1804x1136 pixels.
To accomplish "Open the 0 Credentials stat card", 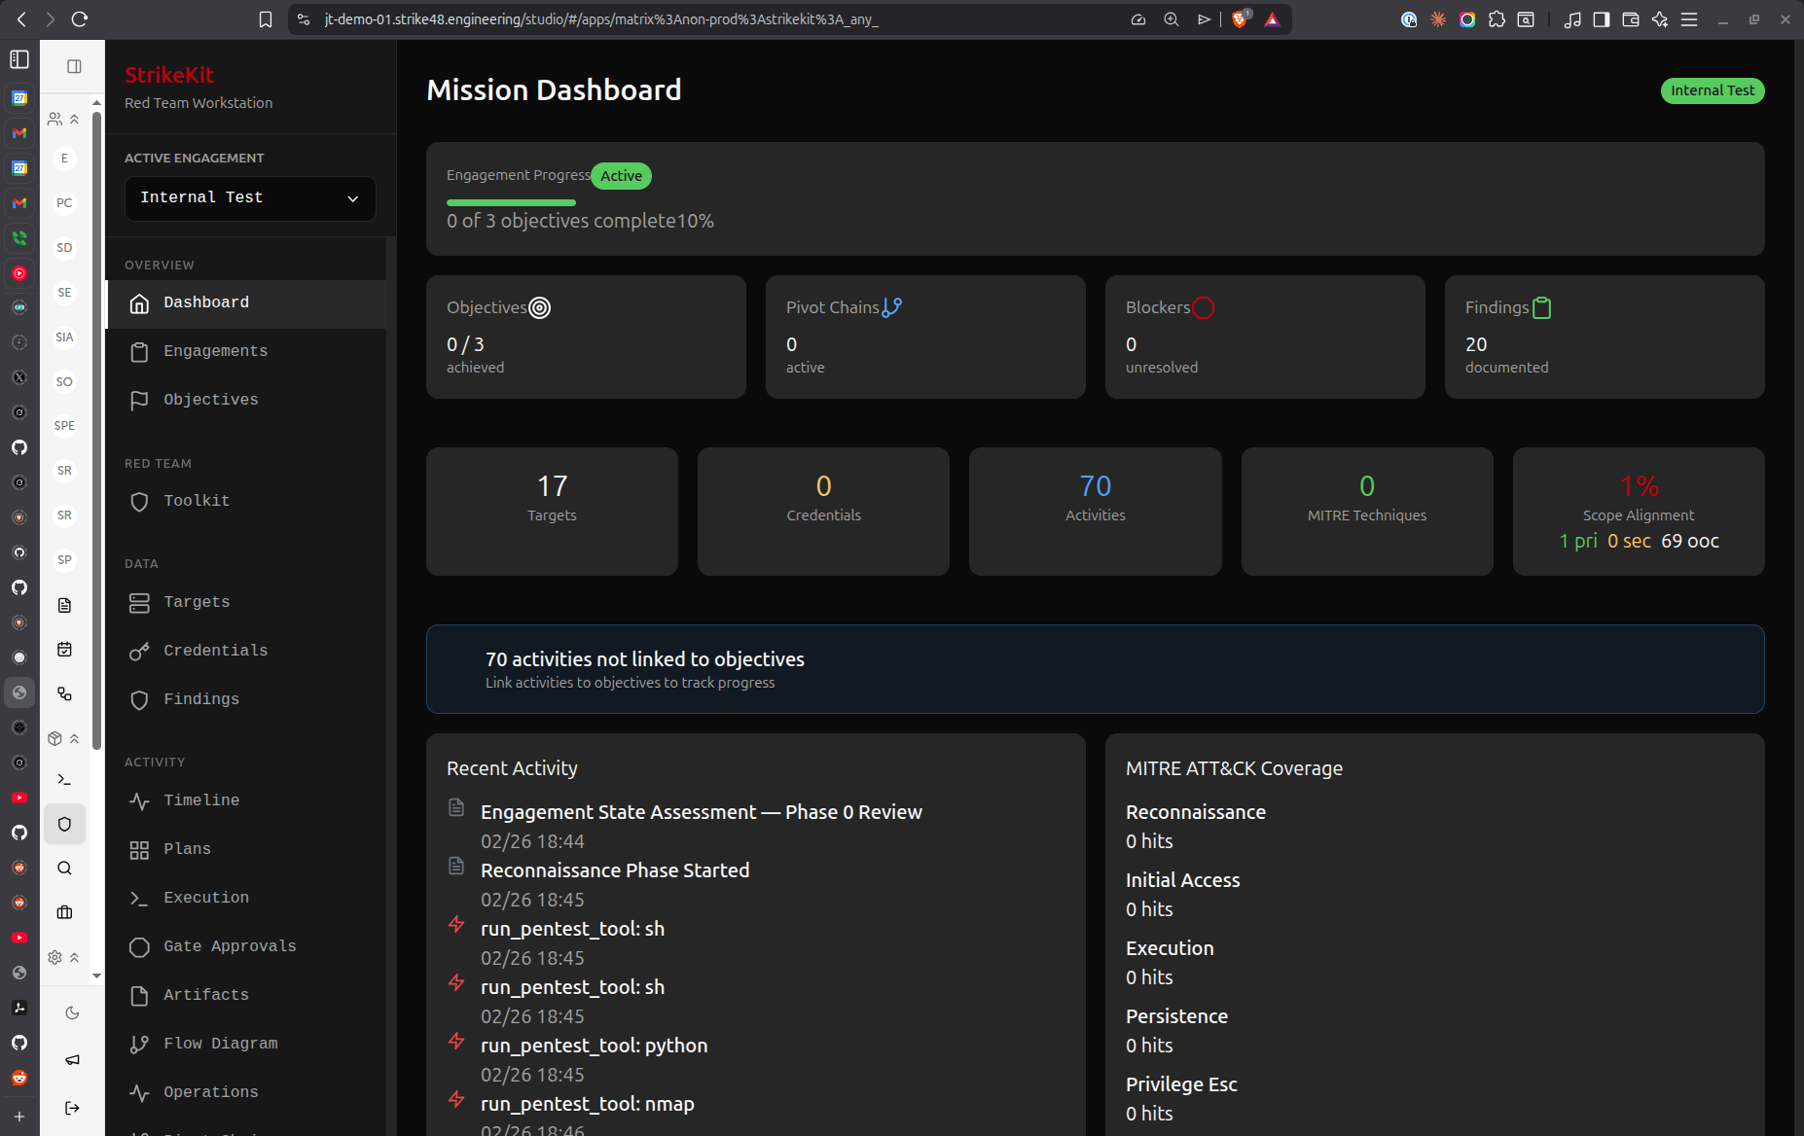I will tap(823, 512).
